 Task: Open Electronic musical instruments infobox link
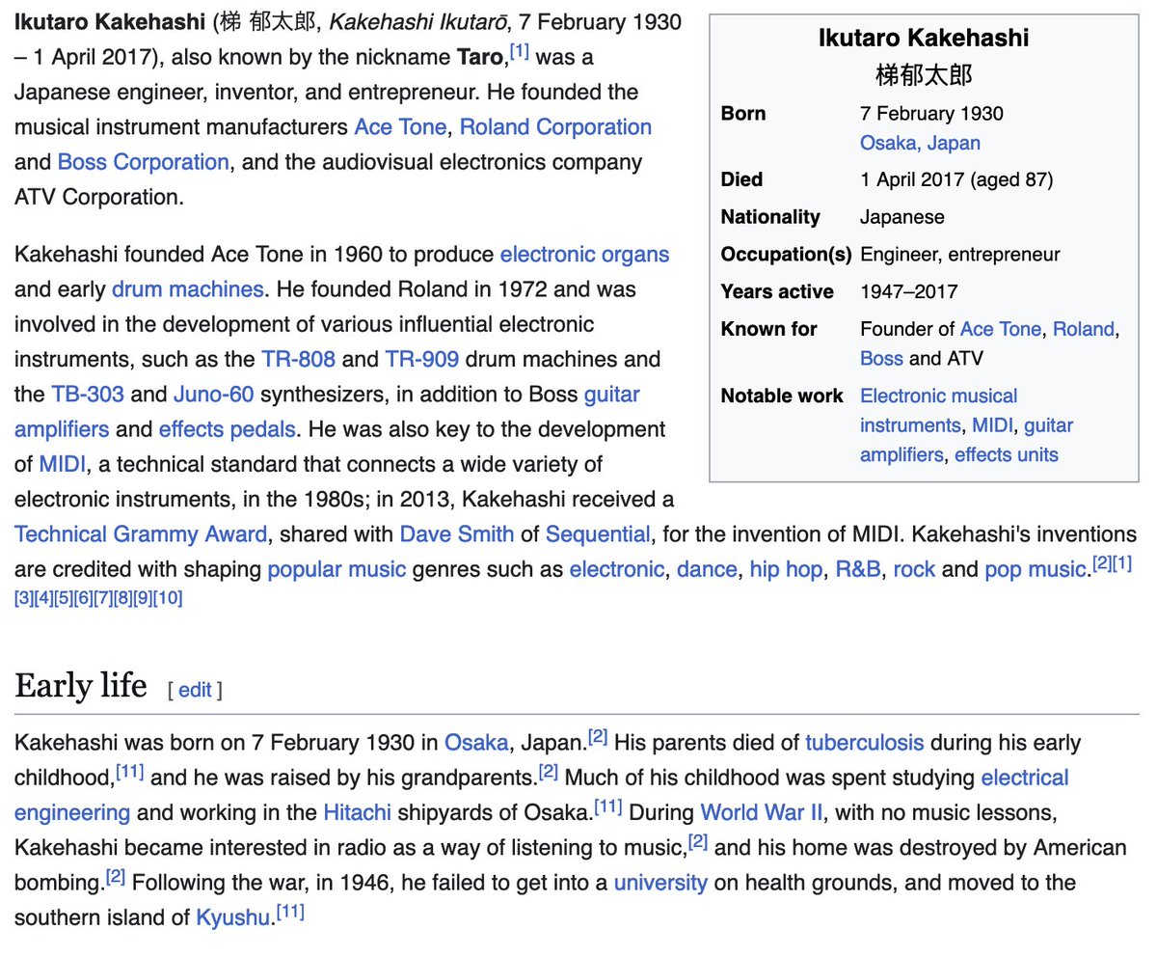point(938,410)
